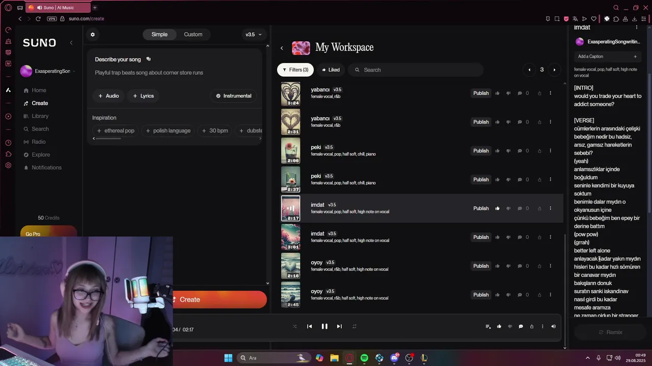Toggle shuffle in player bar
The image size is (652, 366).
[294, 326]
